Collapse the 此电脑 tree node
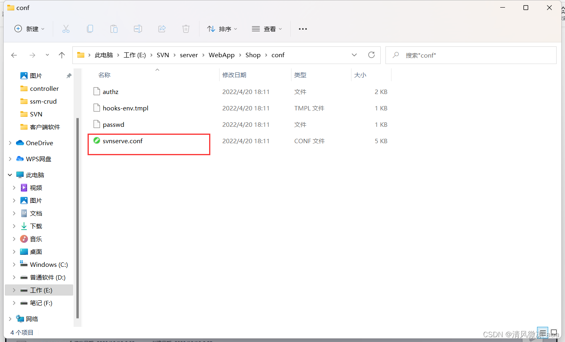Screen dimensions: 565x342 coord(10,175)
